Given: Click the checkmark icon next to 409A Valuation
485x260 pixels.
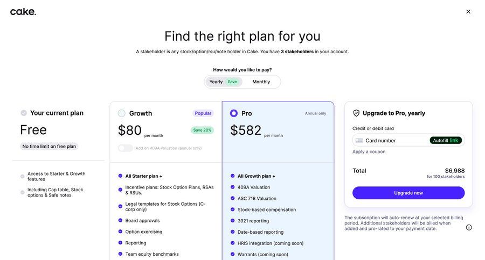Looking at the screenshot, I should tap(233, 187).
